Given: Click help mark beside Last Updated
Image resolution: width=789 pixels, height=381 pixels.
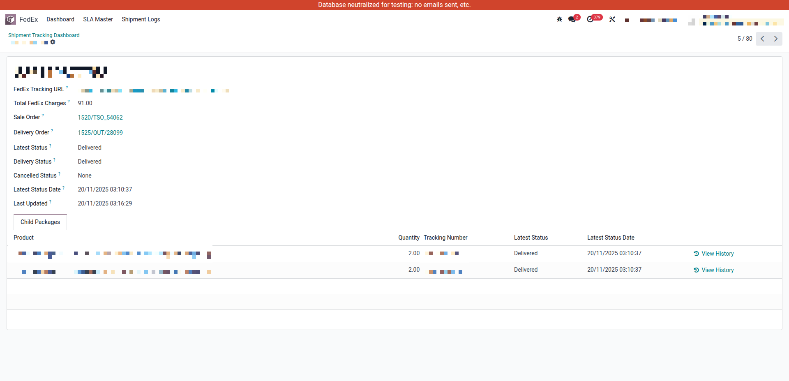Looking at the screenshot, I should (x=50, y=202).
